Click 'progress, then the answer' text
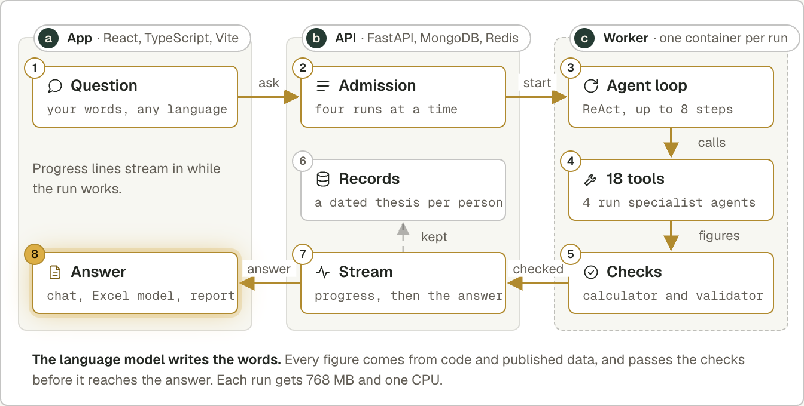804x406 pixels. tap(409, 296)
